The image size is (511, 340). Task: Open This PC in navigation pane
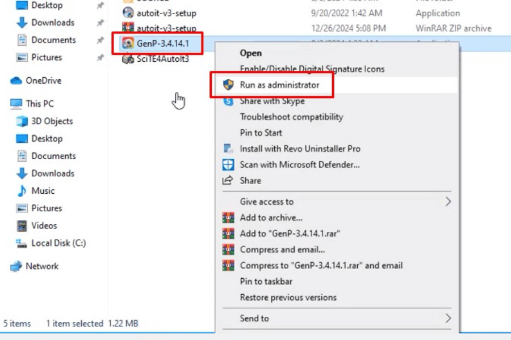(41, 104)
